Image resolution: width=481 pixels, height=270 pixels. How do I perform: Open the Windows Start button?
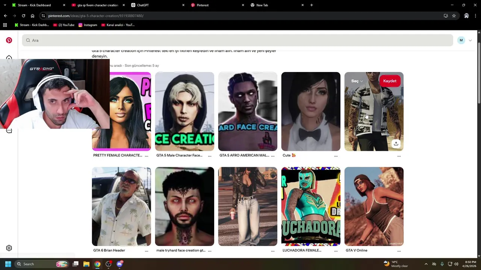[8, 264]
